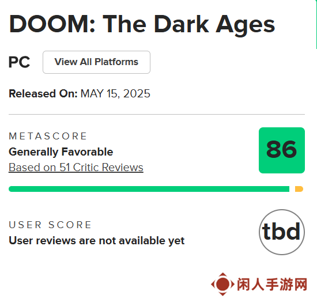Click the number 51 in critic reviews link
Screen dimensions: 317x299
point(65,167)
